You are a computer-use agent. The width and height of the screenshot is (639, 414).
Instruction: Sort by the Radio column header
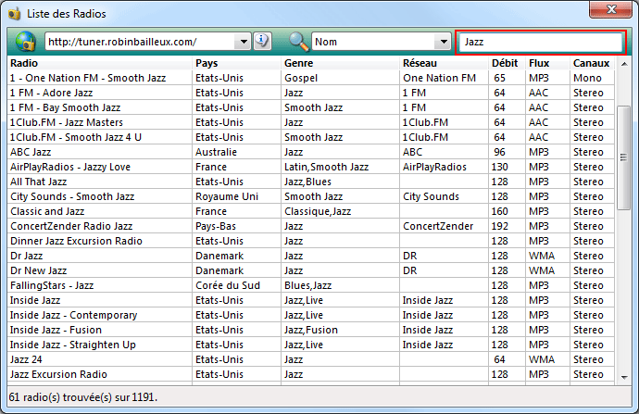[x=99, y=63]
